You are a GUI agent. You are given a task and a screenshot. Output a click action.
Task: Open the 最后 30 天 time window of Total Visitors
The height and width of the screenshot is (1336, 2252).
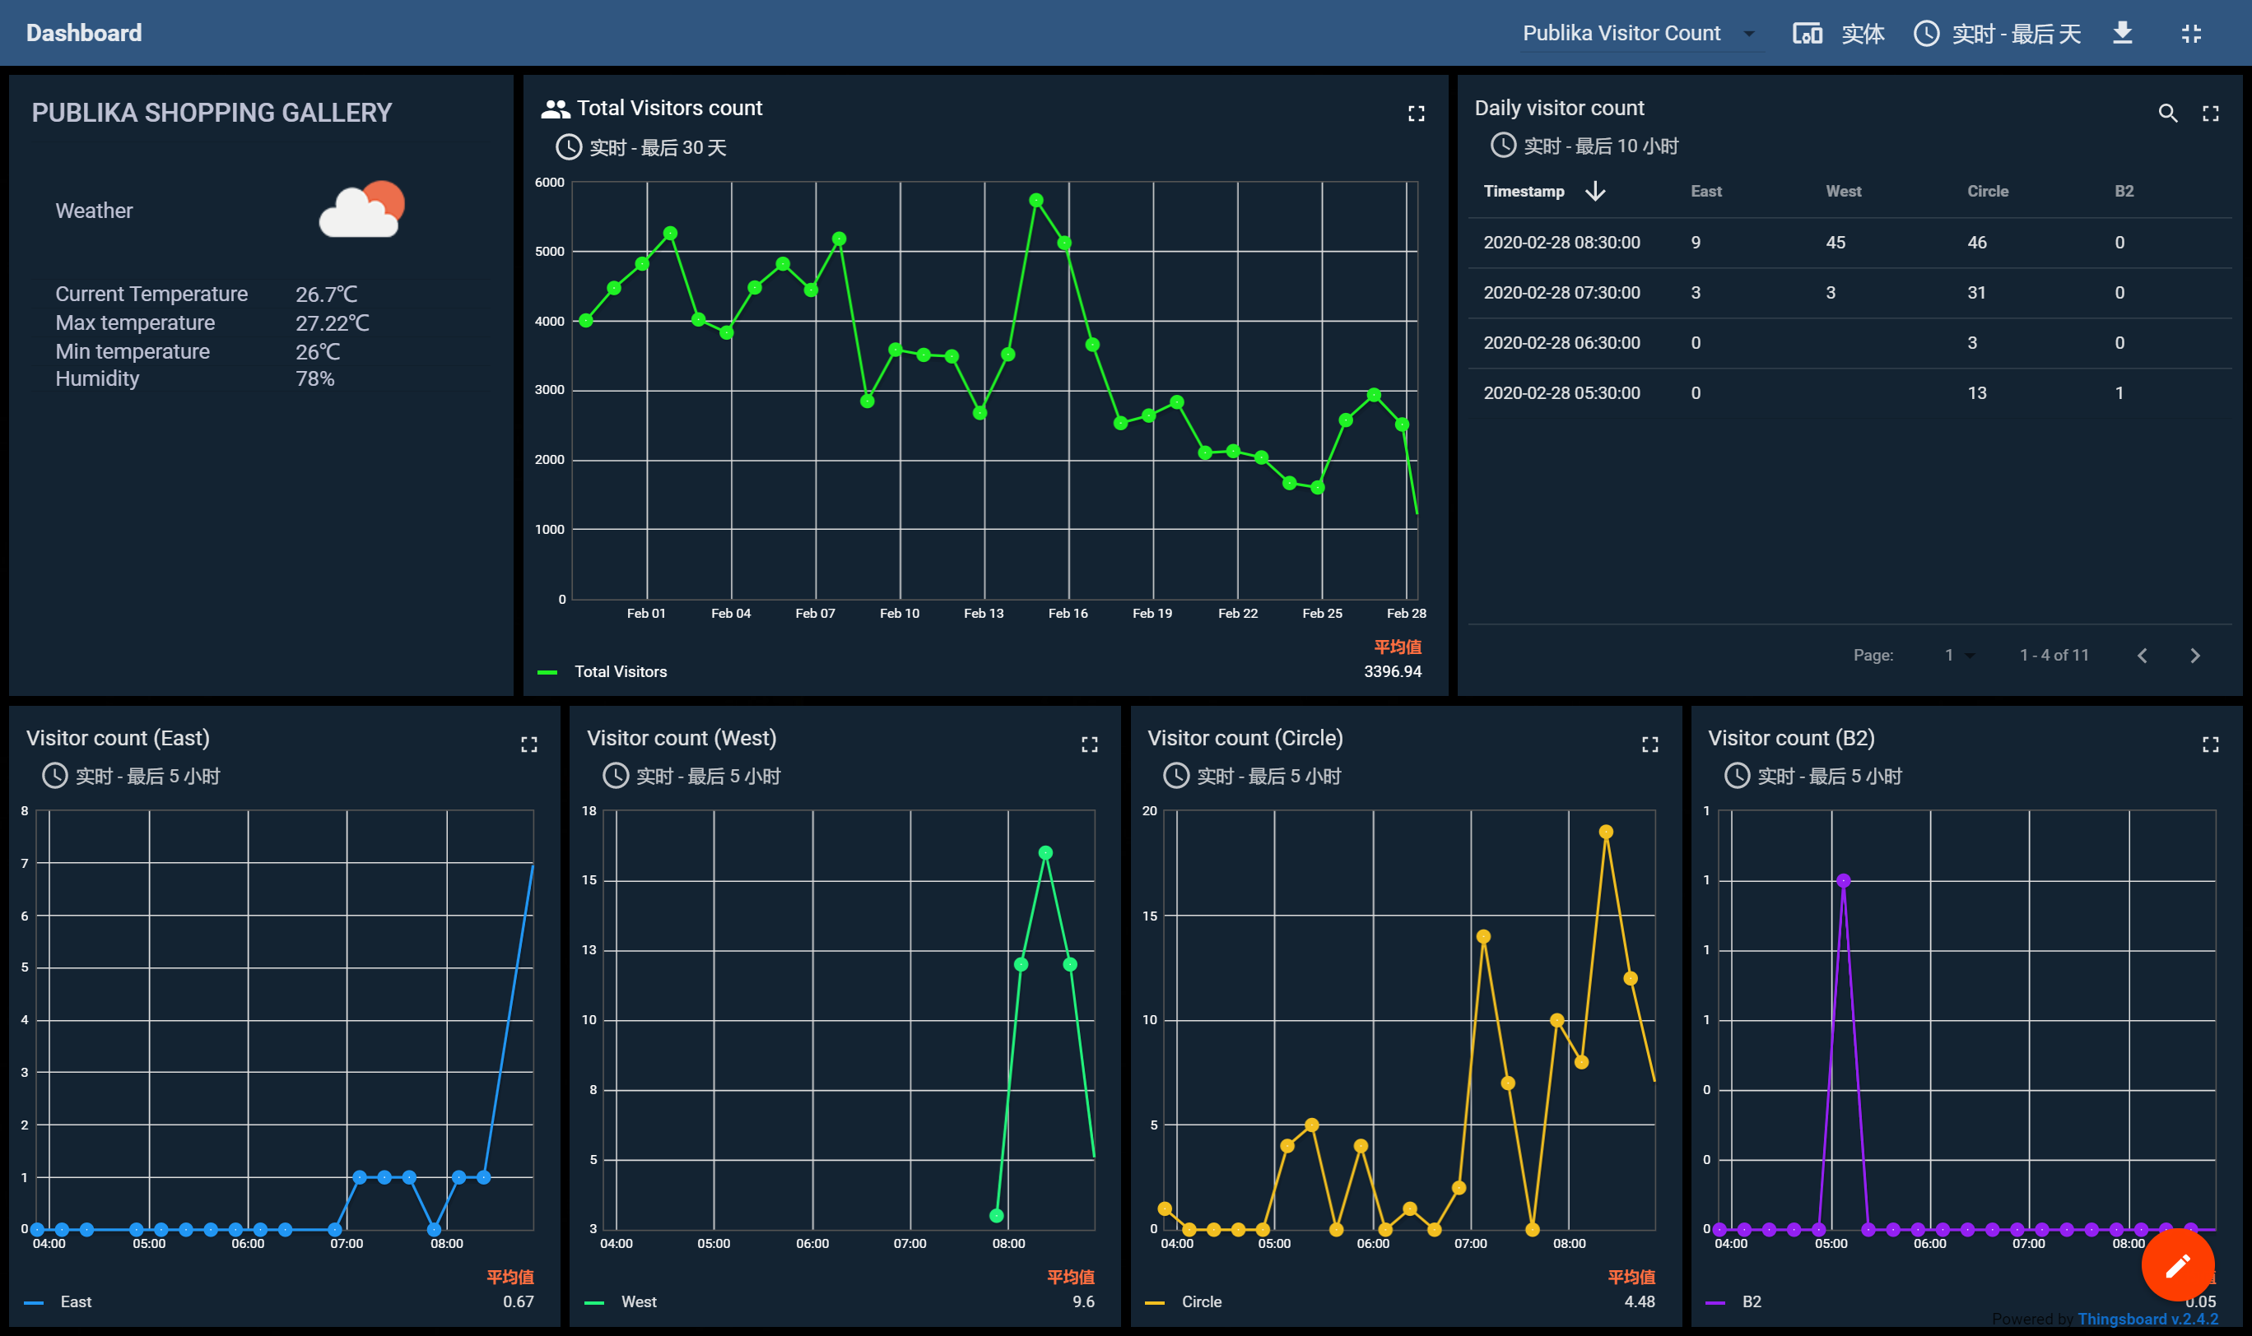tap(658, 146)
